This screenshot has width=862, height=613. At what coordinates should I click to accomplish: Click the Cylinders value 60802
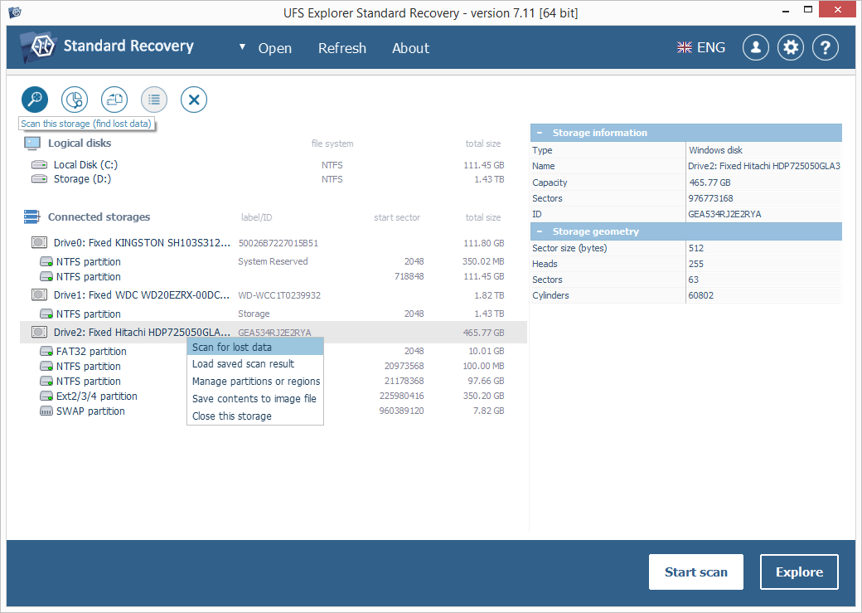pyautogui.click(x=701, y=295)
